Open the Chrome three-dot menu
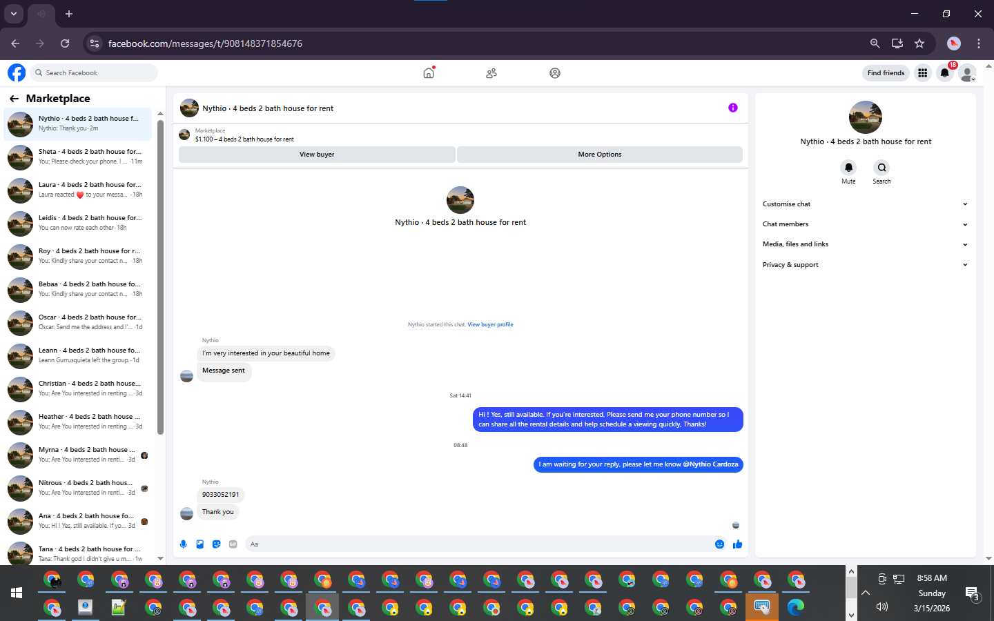994x621 pixels. (979, 43)
